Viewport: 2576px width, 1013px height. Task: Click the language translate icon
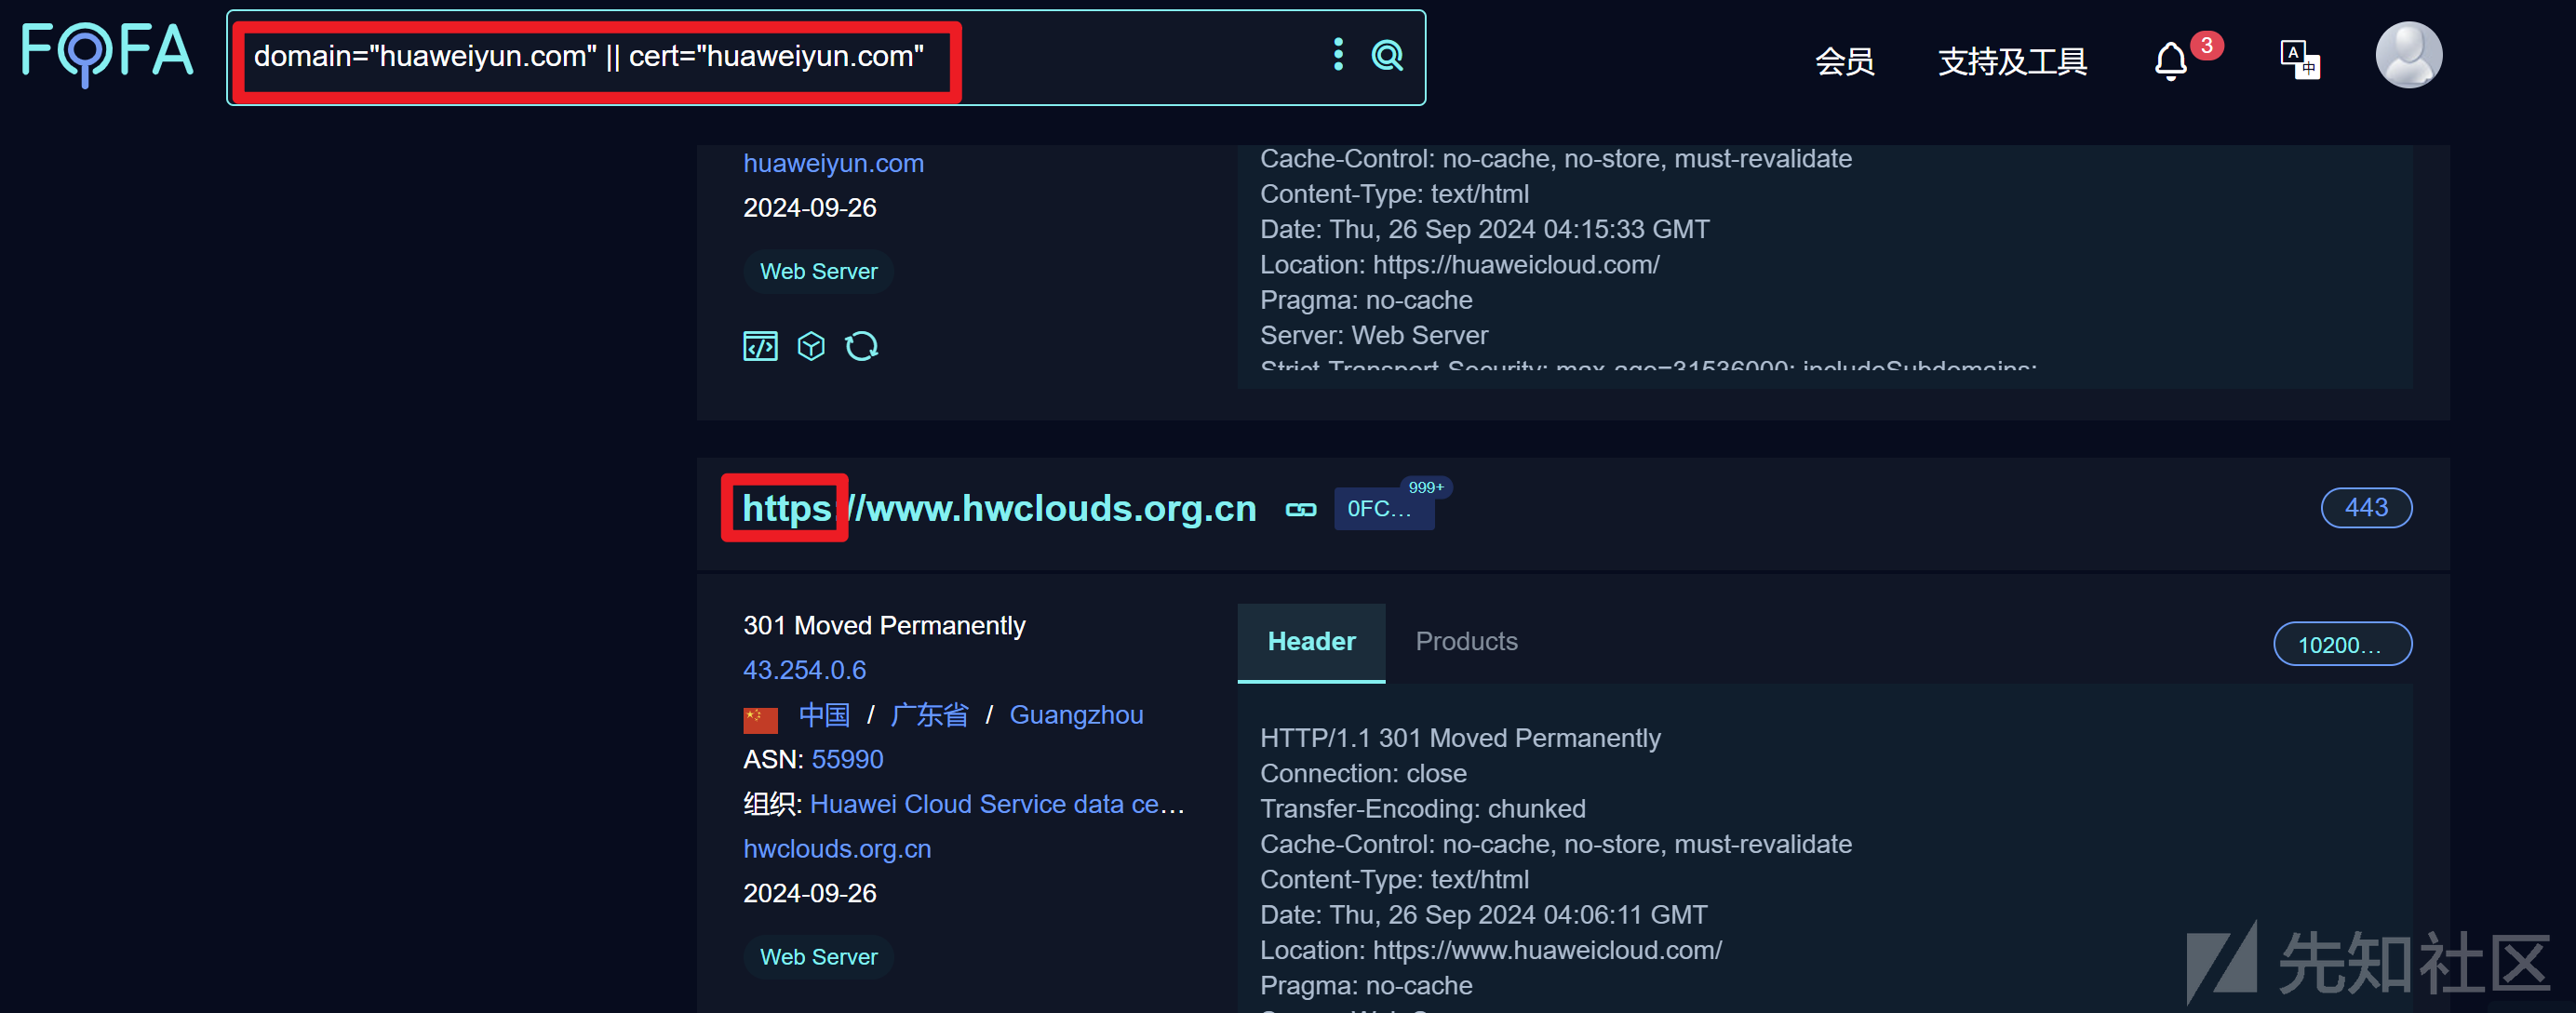2298,59
